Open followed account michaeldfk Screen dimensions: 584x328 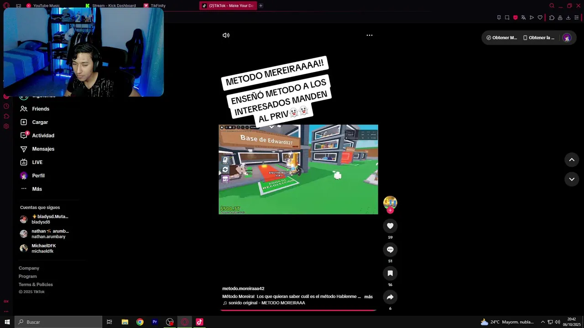click(38, 248)
